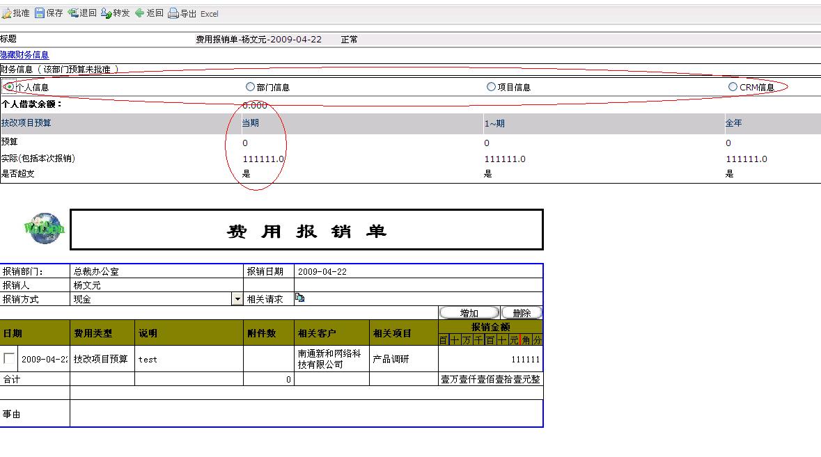Select the 项目信息 radio button
The image size is (821, 457).
pos(491,86)
